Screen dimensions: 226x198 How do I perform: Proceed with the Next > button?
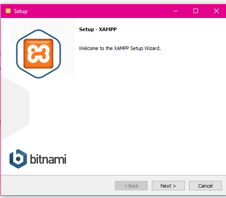coord(168,186)
